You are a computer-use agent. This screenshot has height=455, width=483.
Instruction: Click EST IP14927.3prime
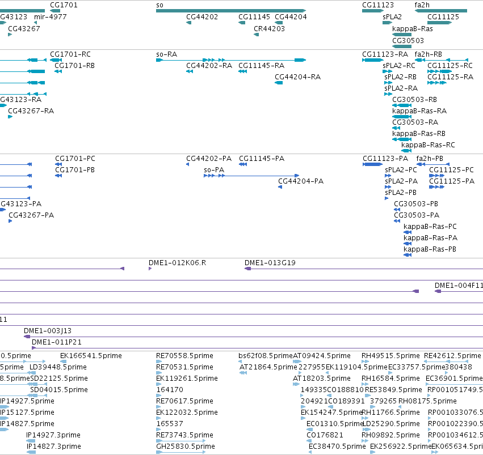[53, 435]
